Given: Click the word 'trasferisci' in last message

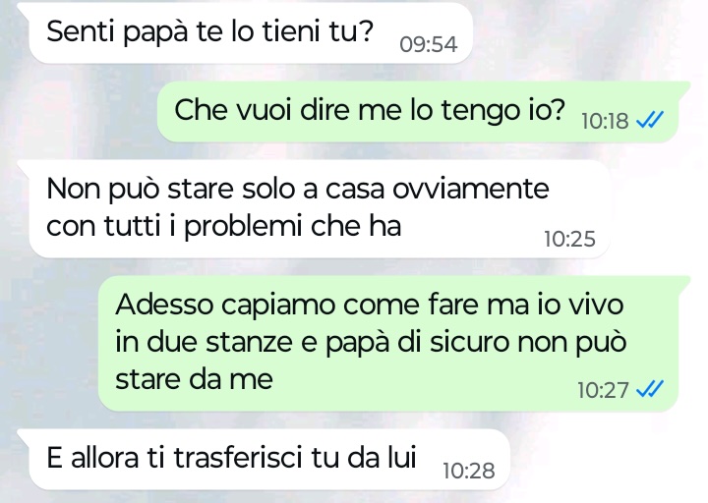Looking at the screenshot, I should pos(238,458).
